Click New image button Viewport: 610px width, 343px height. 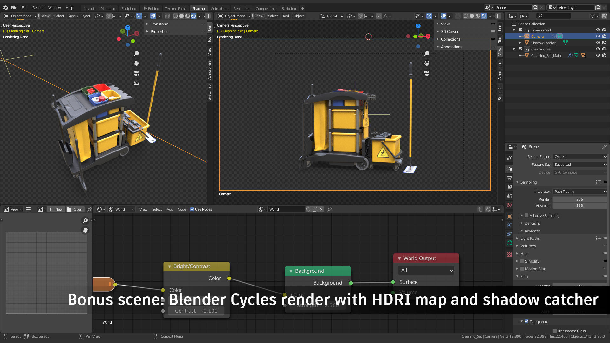(56, 209)
